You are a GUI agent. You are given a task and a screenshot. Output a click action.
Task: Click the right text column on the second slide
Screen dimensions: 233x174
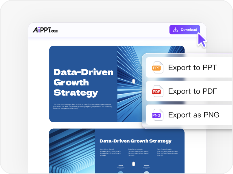point(167,152)
